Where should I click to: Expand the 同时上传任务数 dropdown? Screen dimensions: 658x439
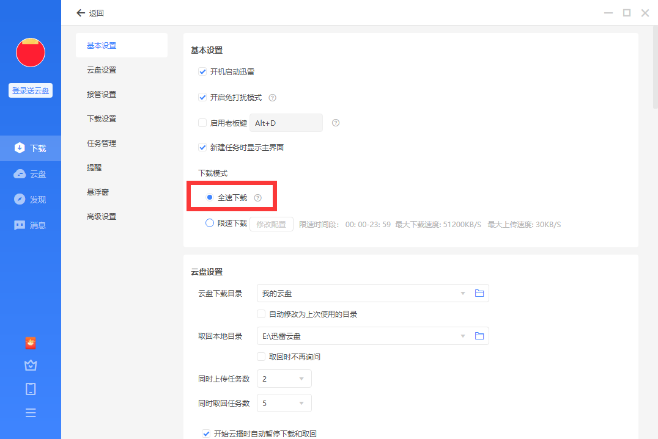click(x=284, y=379)
